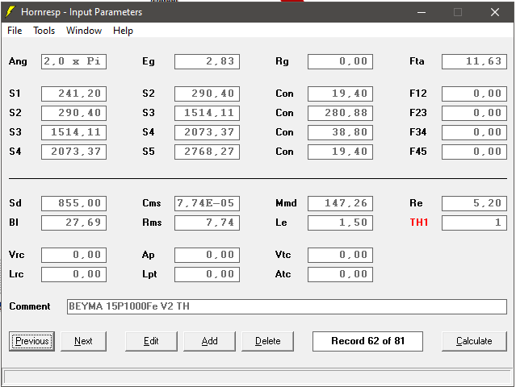Click the first-column S4 field 2073,37
The image size is (516, 387).
point(73,152)
